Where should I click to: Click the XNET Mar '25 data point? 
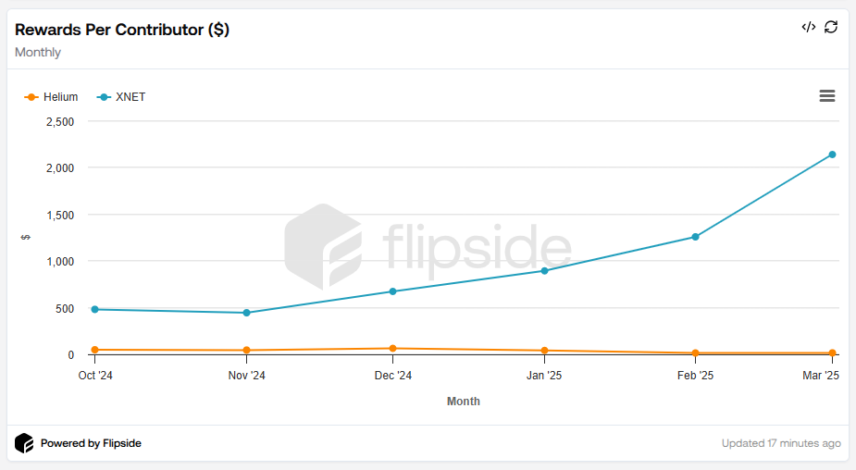pos(833,155)
